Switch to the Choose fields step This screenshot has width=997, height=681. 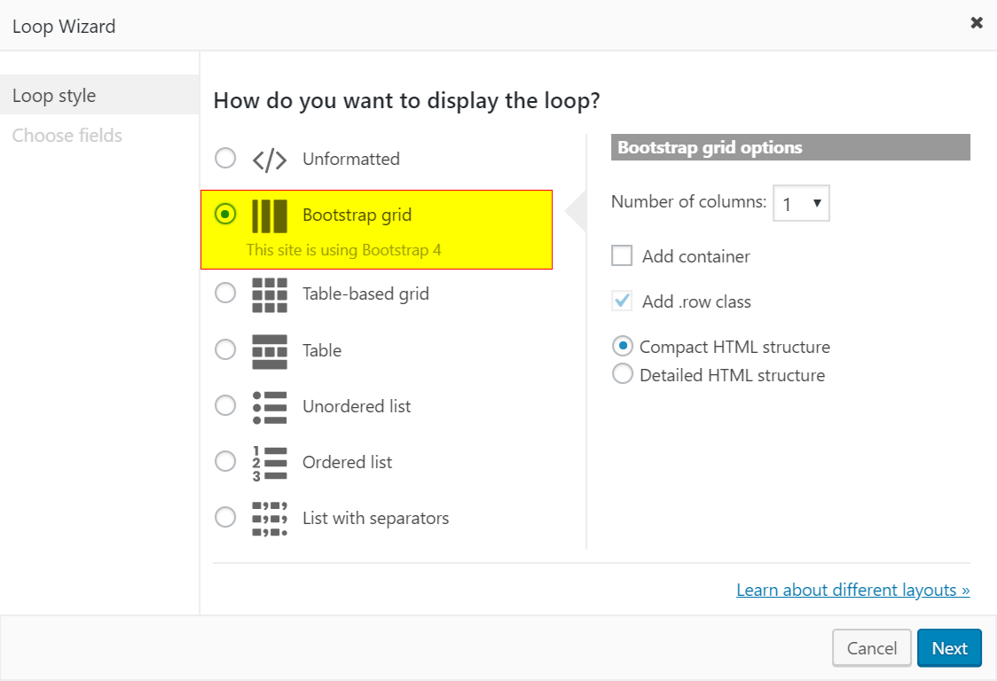[x=67, y=135]
